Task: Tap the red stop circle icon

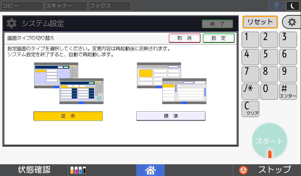Action: (x=243, y=170)
